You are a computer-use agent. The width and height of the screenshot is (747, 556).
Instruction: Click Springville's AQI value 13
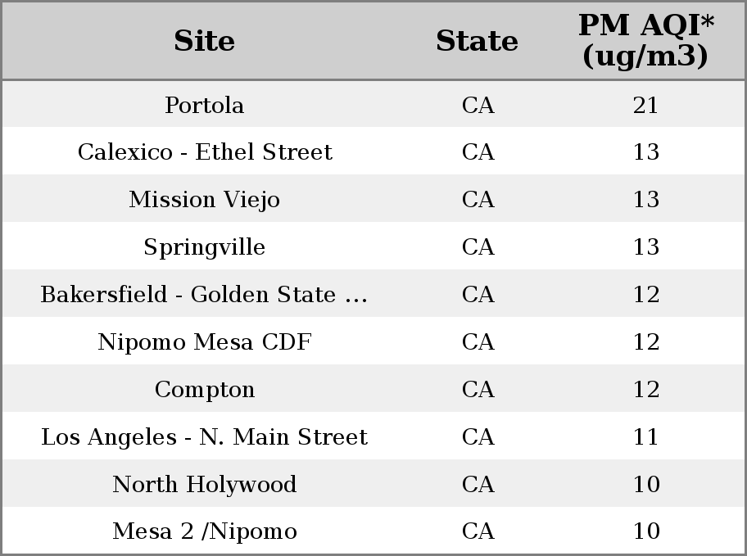tap(646, 246)
